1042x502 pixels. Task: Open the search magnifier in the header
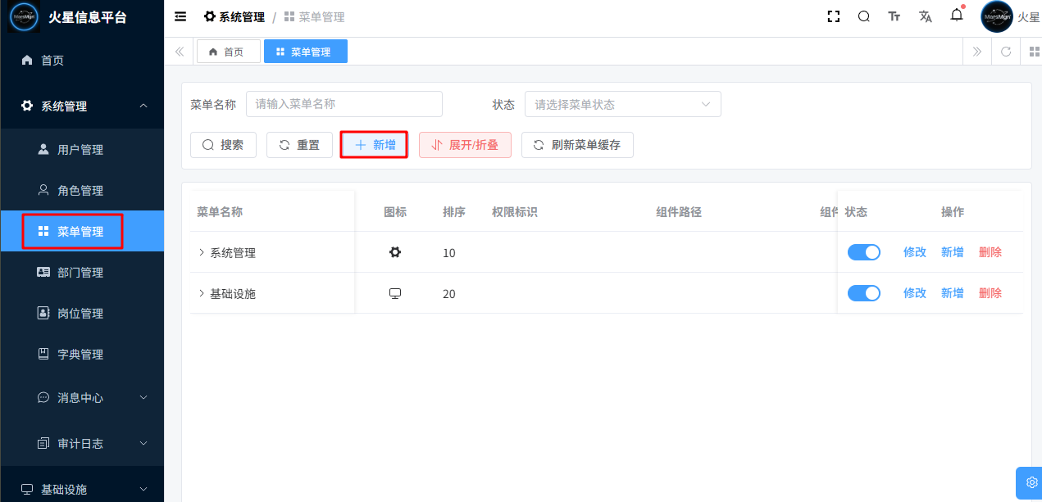[x=864, y=16]
